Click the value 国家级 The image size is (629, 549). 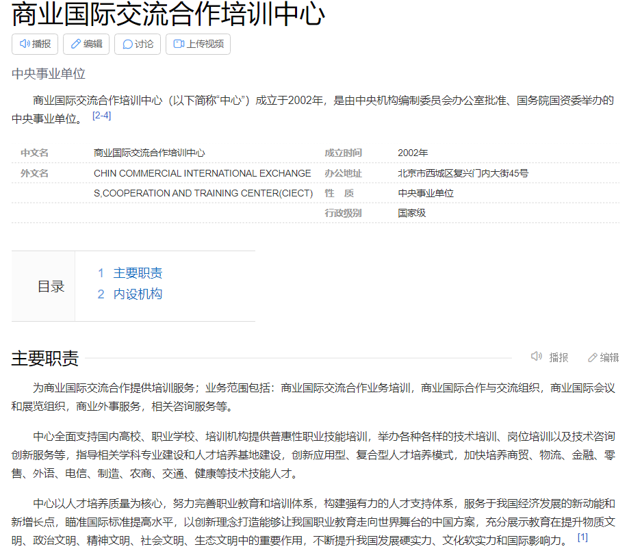[x=411, y=213]
